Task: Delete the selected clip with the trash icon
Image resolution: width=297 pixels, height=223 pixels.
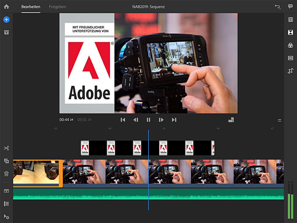Action: coord(6,174)
